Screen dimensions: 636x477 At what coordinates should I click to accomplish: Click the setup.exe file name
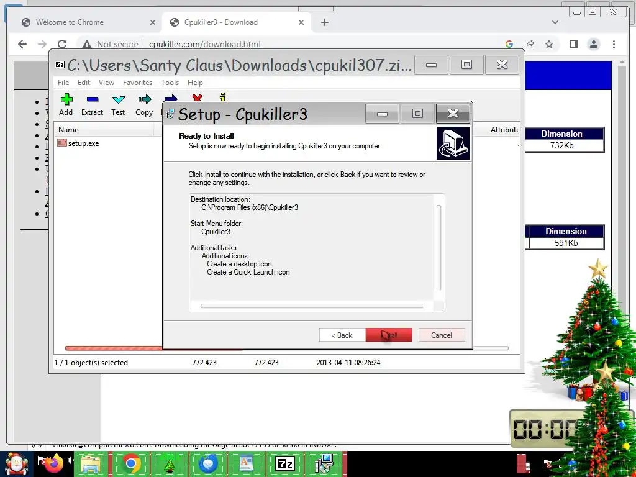point(84,143)
